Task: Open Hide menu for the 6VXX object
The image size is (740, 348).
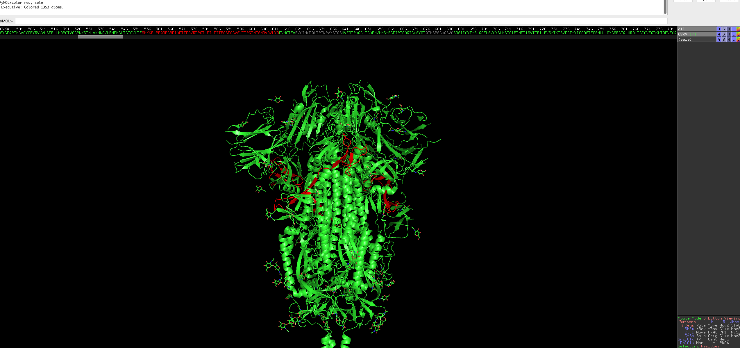Action: [728, 34]
